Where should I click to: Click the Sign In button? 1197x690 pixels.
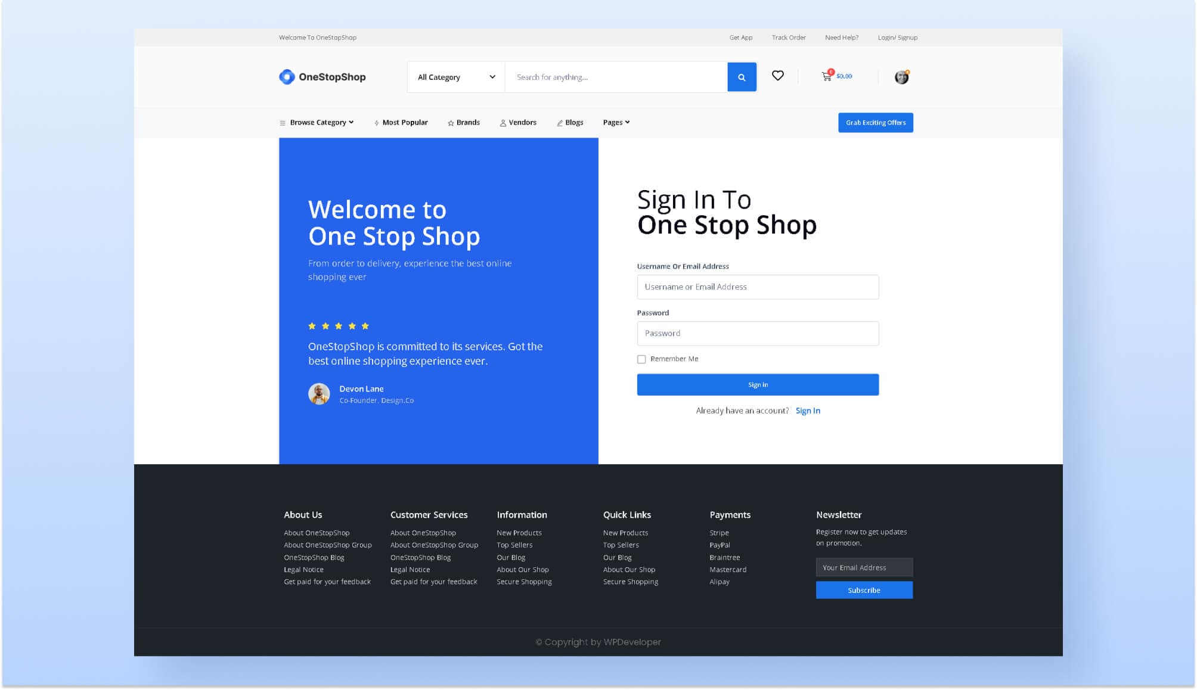point(757,384)
